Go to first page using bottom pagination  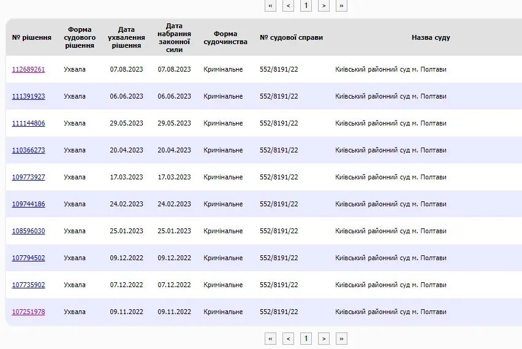(x=270, y=338)
